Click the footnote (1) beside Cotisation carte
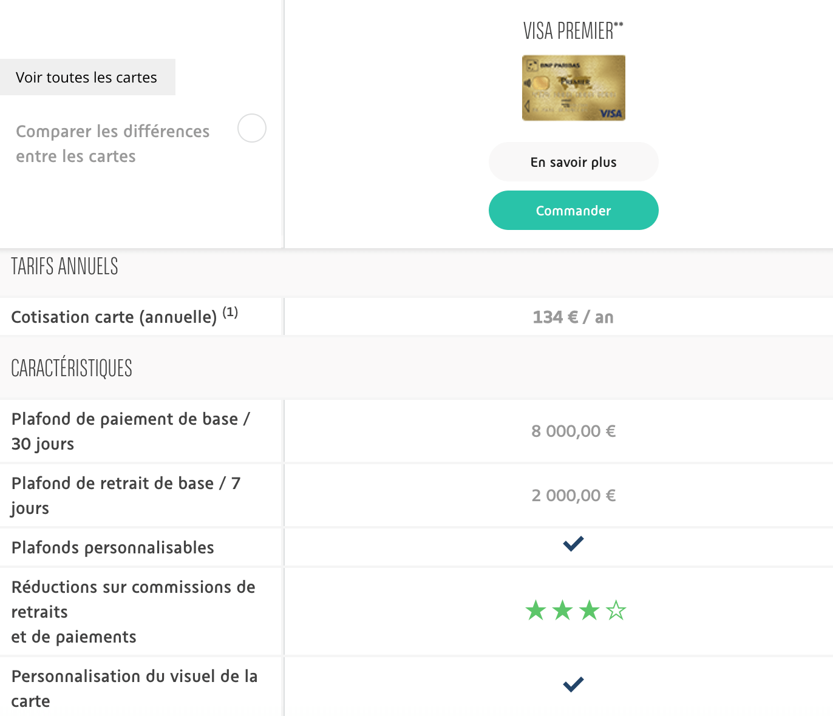Image resolution: width=833 pixels, height=716 pixels. coord(230,312)
